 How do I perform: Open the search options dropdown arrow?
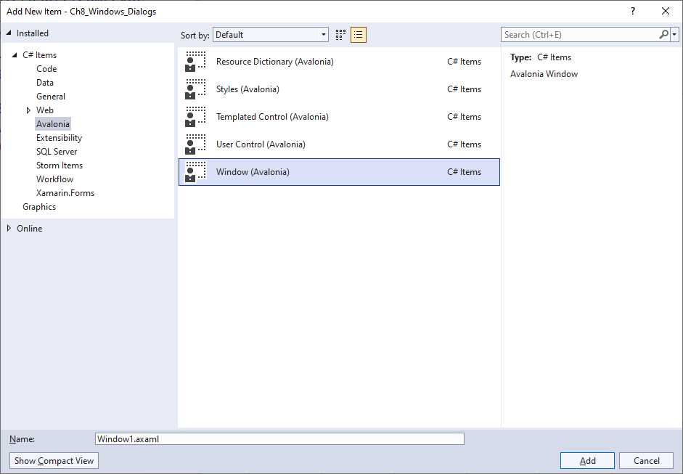[x=675, y=34]
